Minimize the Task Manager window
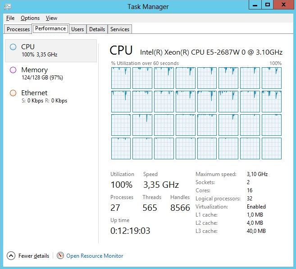 (255, 5)
